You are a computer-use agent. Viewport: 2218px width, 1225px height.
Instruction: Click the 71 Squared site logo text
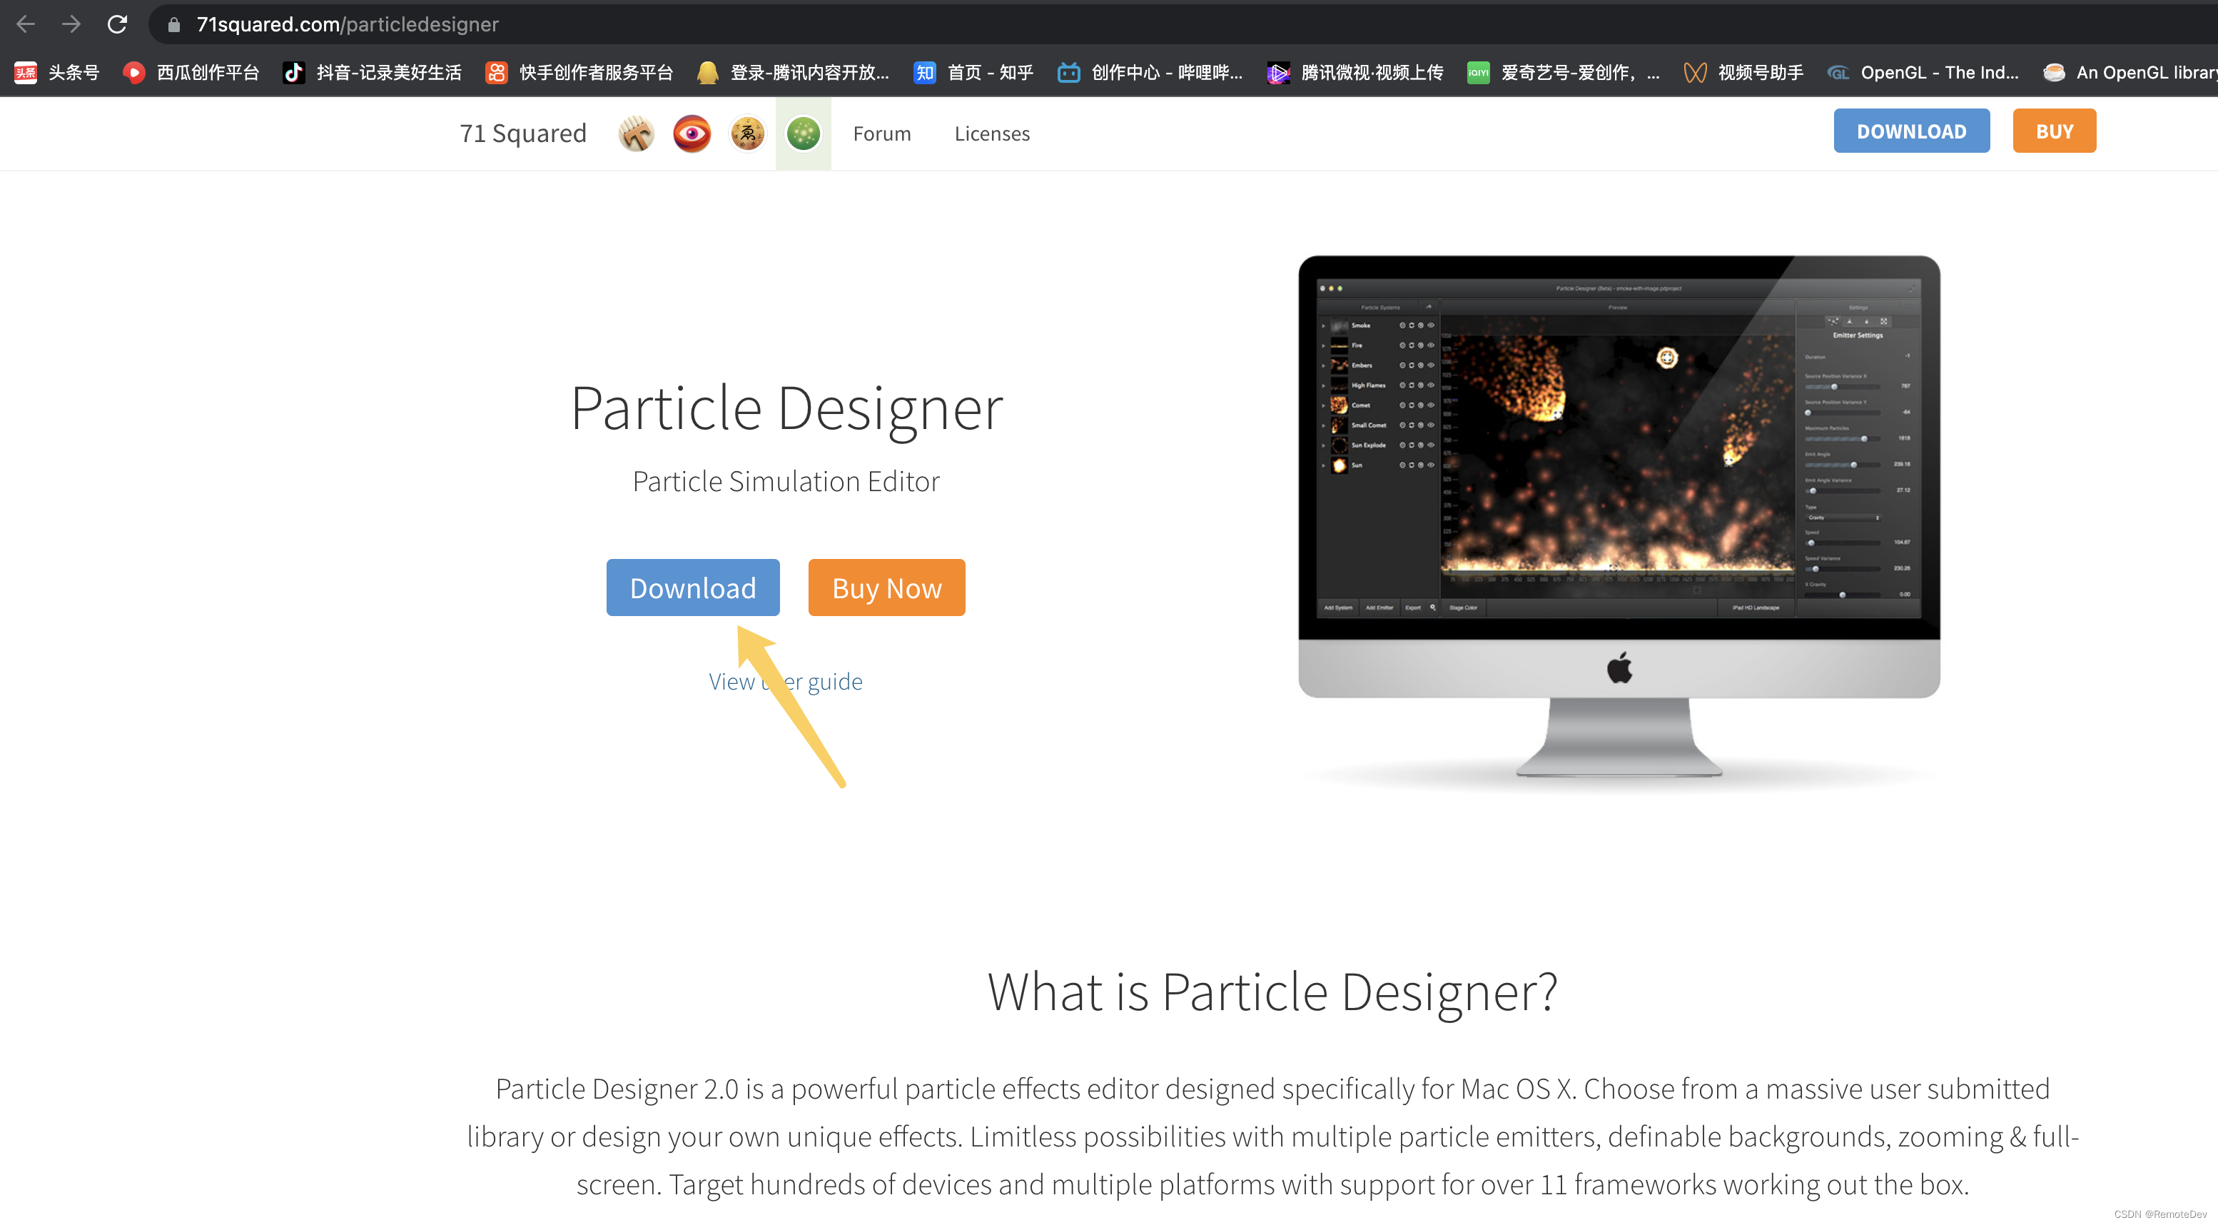[x=522, y=133]
